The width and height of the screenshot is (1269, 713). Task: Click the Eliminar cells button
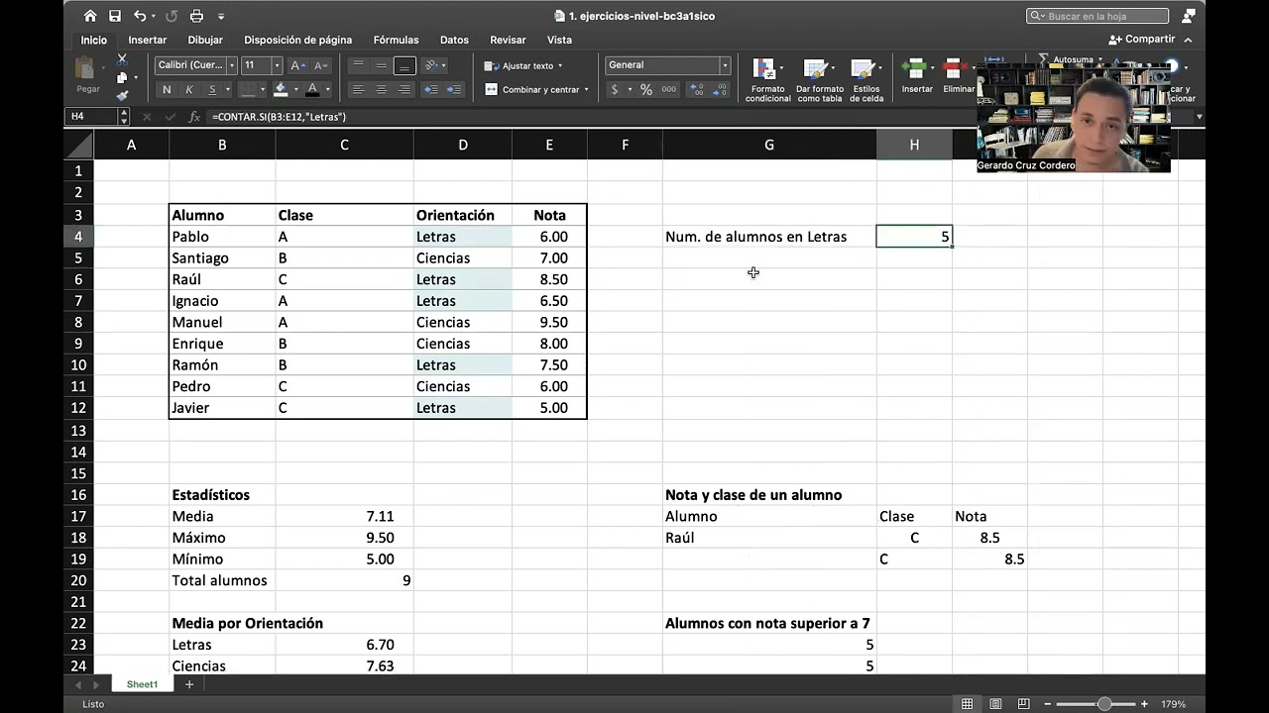click(x=958, y=77)
